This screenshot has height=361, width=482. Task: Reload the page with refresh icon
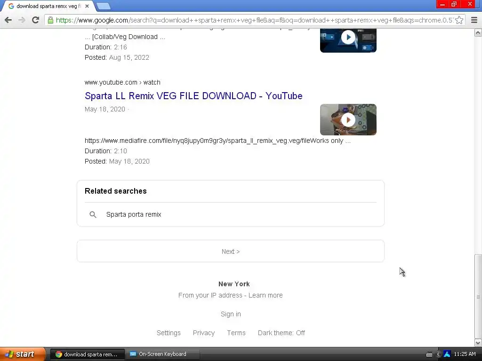tap(35, 20)
